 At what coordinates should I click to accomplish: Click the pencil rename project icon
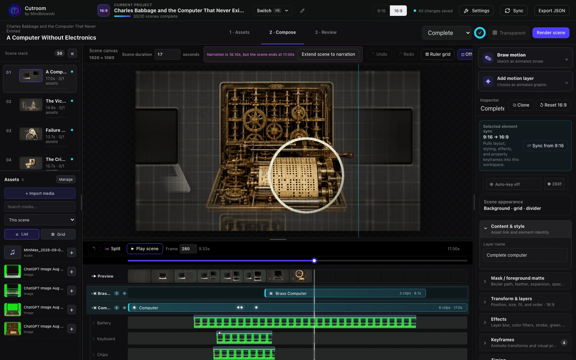[x=302, y=11]
